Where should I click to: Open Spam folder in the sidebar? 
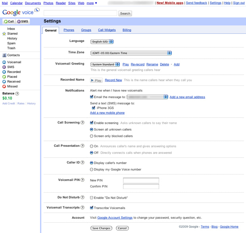click(11, 43)
